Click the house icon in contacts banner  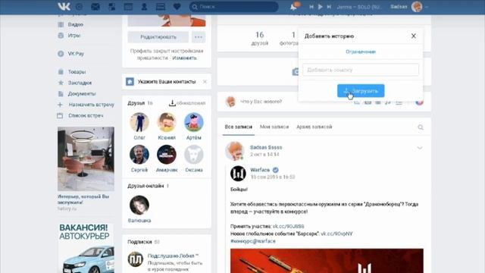130,82
